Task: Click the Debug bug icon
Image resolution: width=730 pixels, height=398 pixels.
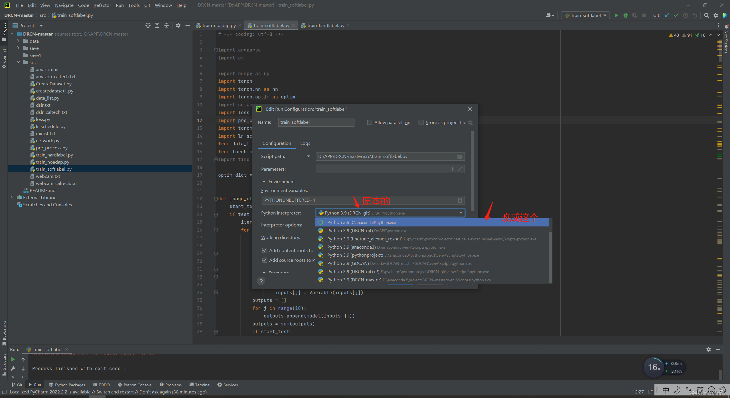Action: point(625,15)
